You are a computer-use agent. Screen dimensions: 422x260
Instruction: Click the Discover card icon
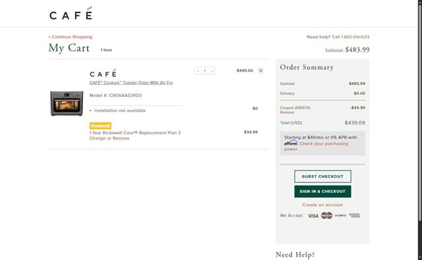340,215
